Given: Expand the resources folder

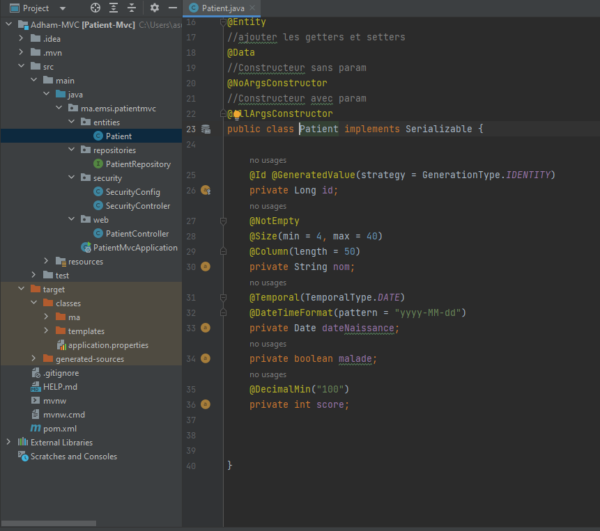Looking at the screenshot, I should coord(46,262).
